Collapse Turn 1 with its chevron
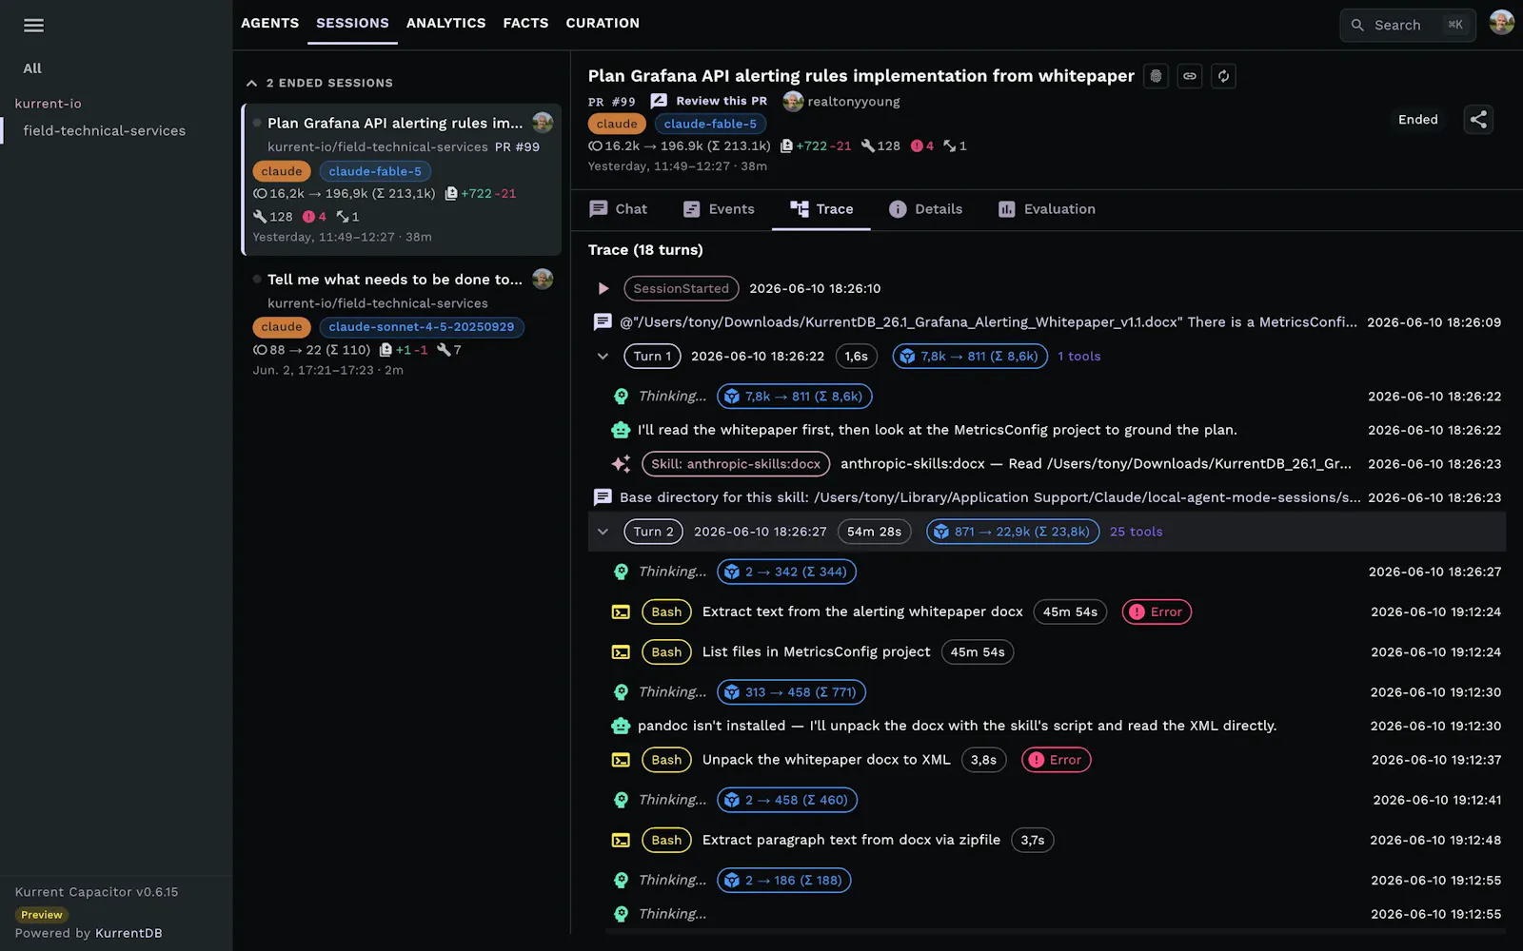 tap(603, 357)
